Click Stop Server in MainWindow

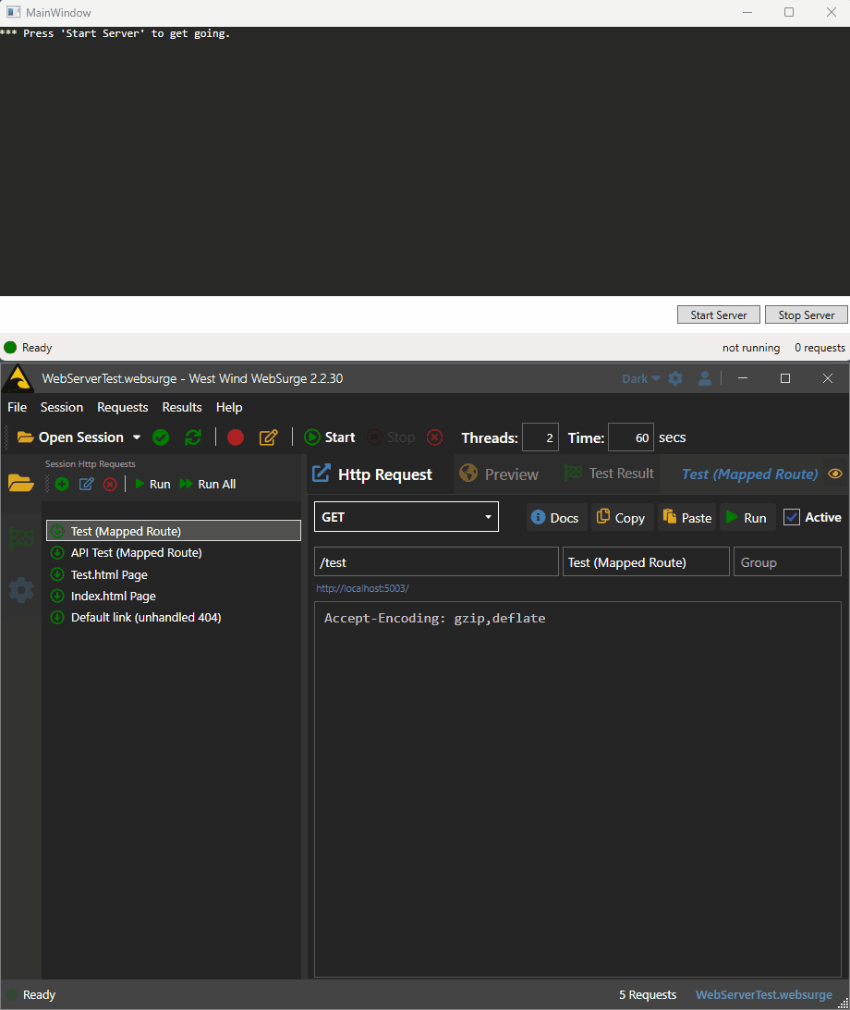[807, 315]
